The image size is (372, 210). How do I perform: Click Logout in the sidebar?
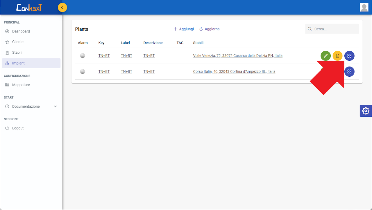point(18,128)
